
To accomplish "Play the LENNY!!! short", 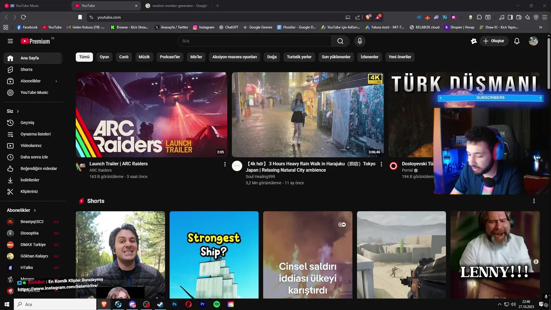I will click(x=495, y=255).
